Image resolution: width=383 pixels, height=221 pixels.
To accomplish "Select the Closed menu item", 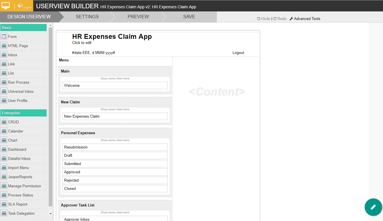I will (115, 188).
